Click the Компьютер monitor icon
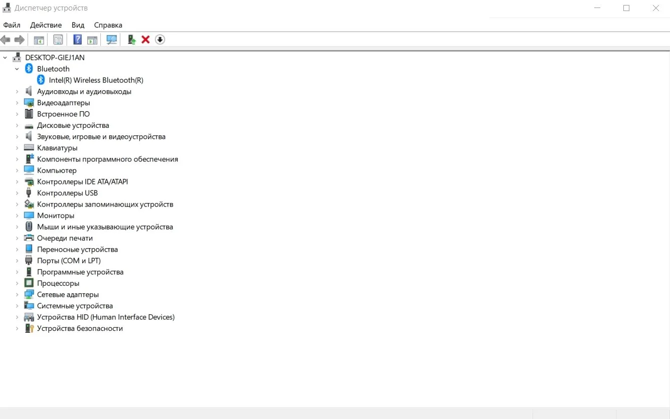The height and width of the screenshot is (419, 670). 29,170
